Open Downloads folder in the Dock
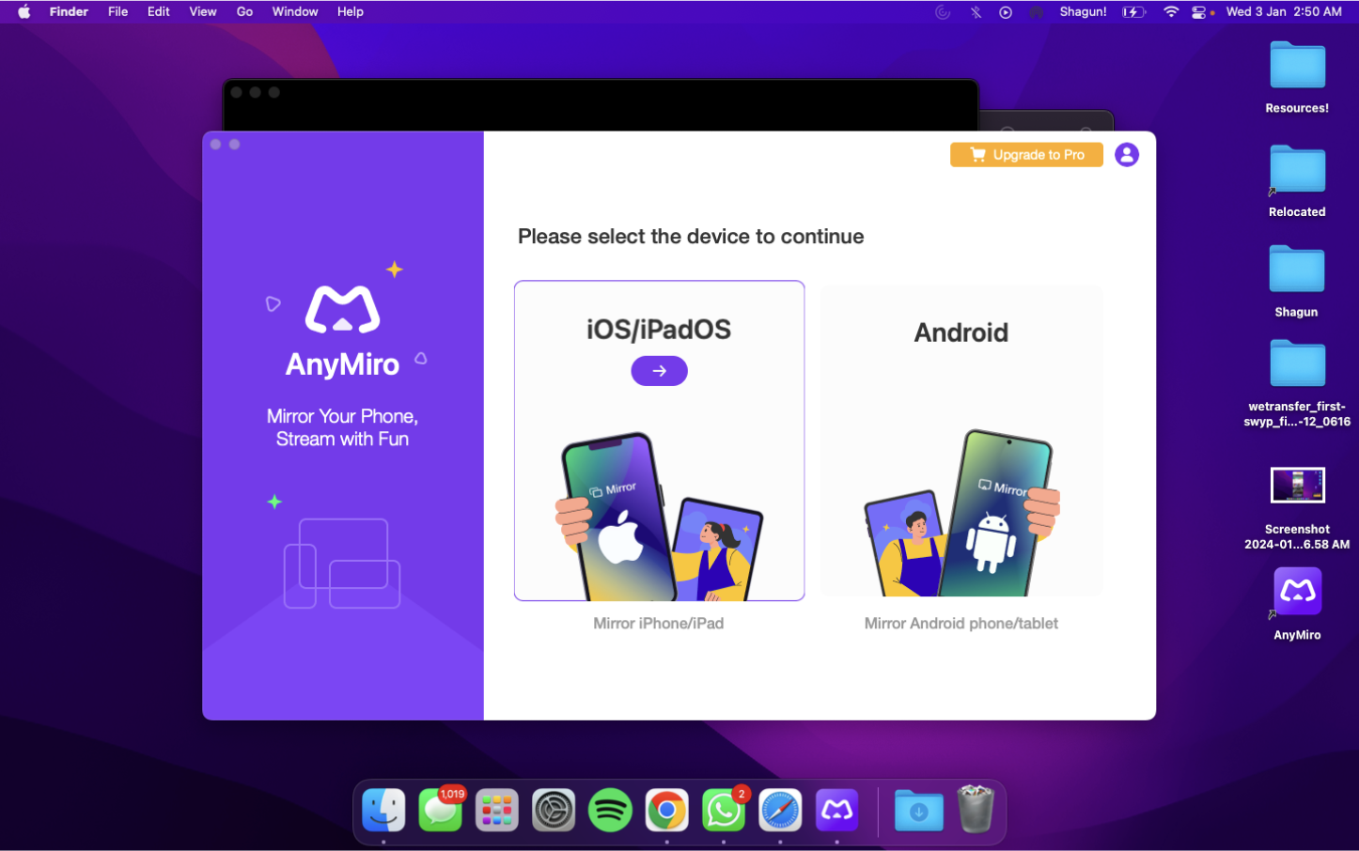The image size is (1359, 851). pos(918,810)
